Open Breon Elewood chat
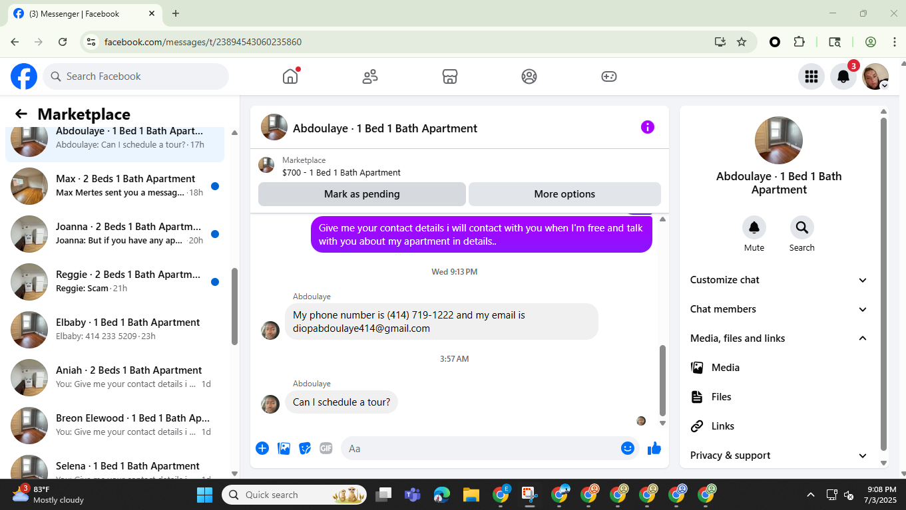Image resolution: width=906 pixels, height=510 pixels. (114, 425)
